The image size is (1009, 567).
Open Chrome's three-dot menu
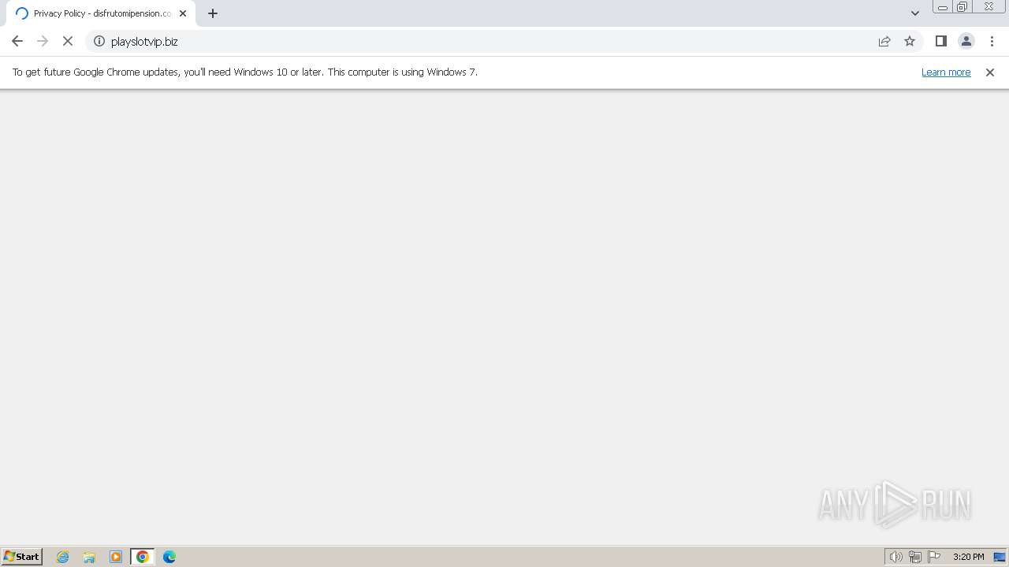pos(992,41)
